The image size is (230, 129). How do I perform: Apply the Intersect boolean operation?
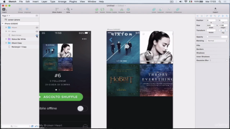tap(169, 9)
